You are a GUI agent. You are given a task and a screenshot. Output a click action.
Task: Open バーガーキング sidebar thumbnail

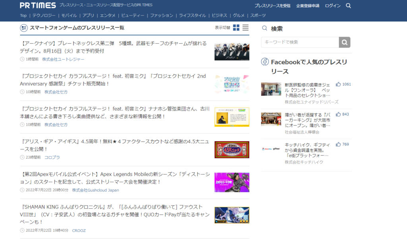coord(271,119)
